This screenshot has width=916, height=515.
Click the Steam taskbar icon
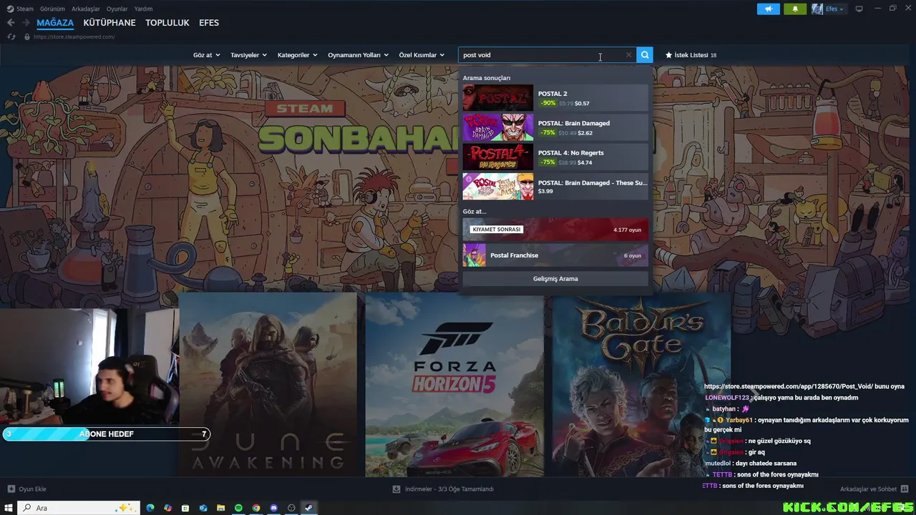(308, 508)
